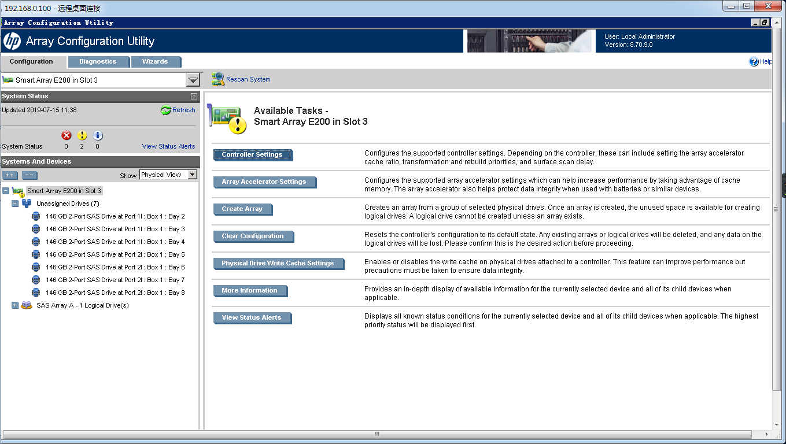The width and height of the screenshot is (786, 444).
Task: Select the SAS drive at Bay 2 row
Action: point(115,216)
